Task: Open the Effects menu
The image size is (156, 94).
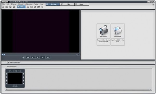Action: (14, 4)
